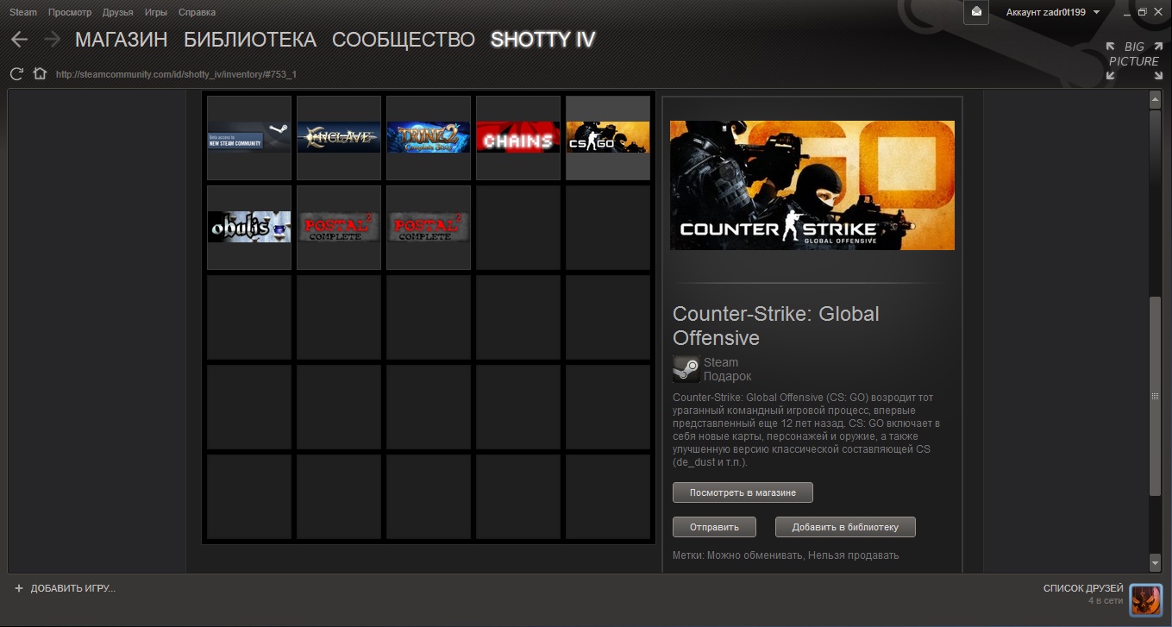Click the vertical scrollbar thumb
Image resolution: width=1172 pixels, height=627 pixels.
click(1156, 397)
